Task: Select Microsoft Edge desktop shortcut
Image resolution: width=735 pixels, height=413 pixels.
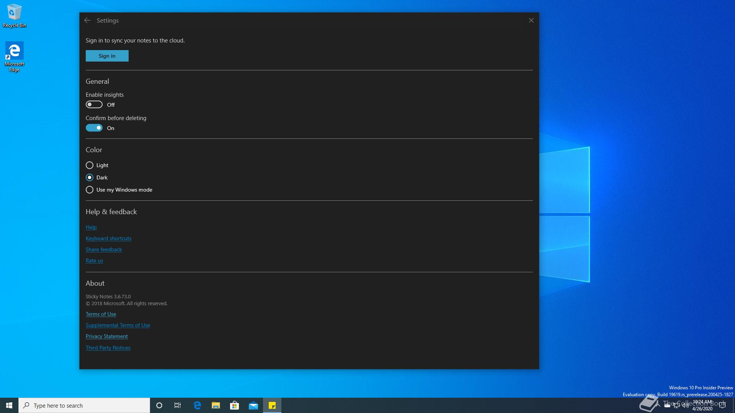Action: [15, 57]
